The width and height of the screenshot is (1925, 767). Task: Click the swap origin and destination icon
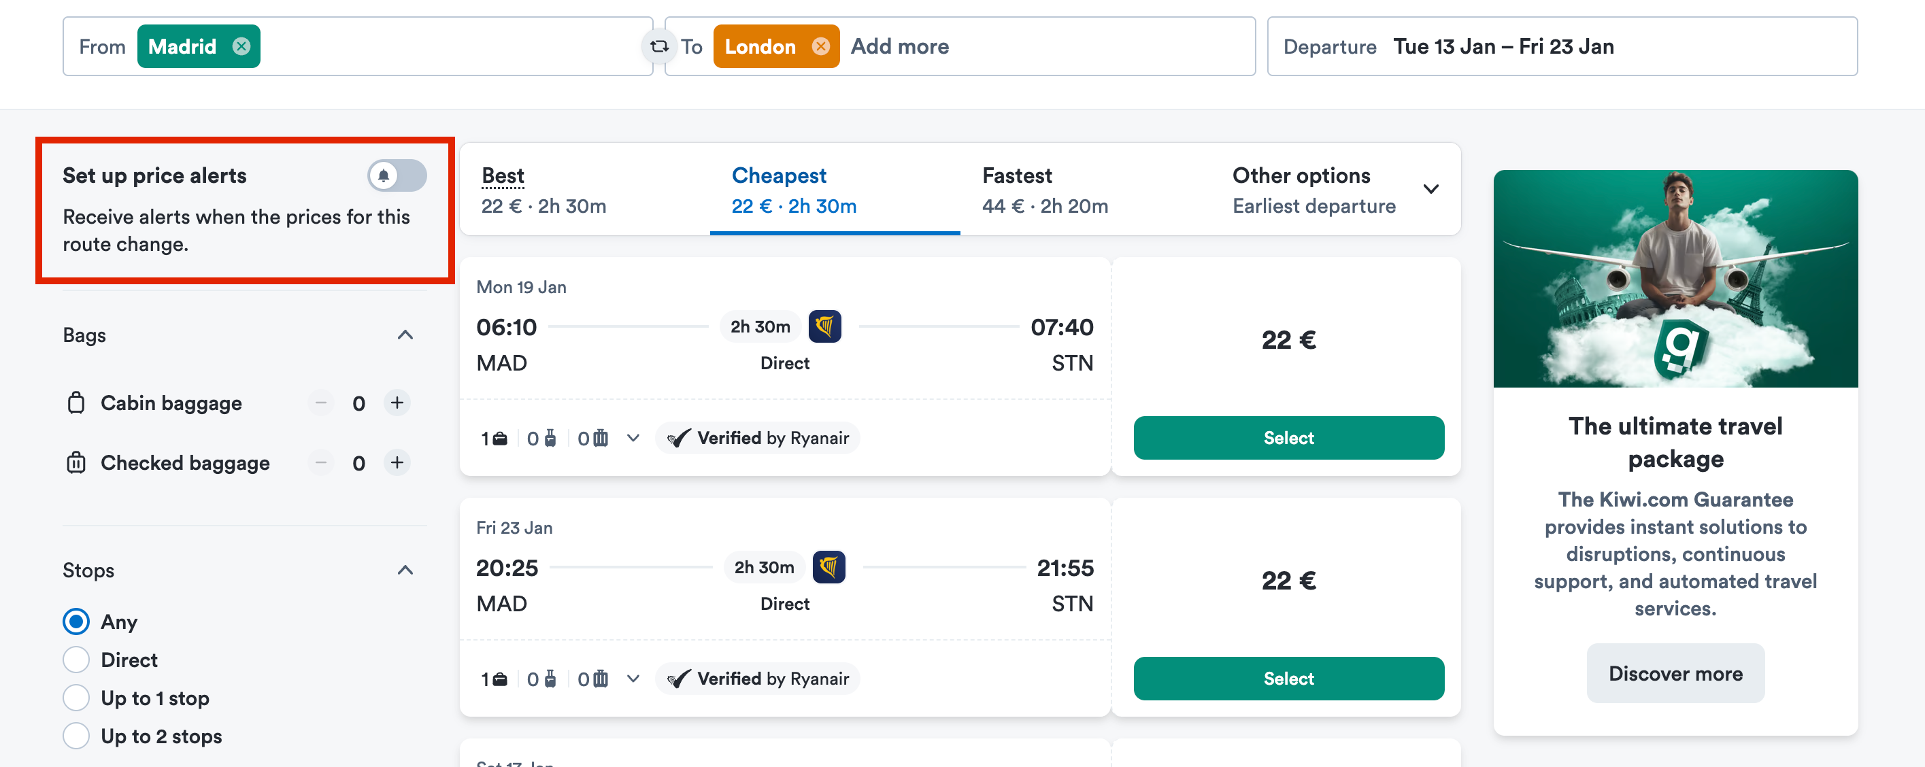point(658,46)
